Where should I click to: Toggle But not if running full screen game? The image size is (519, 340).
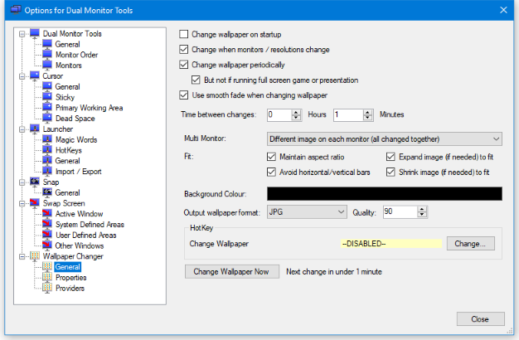coord(196,80)
